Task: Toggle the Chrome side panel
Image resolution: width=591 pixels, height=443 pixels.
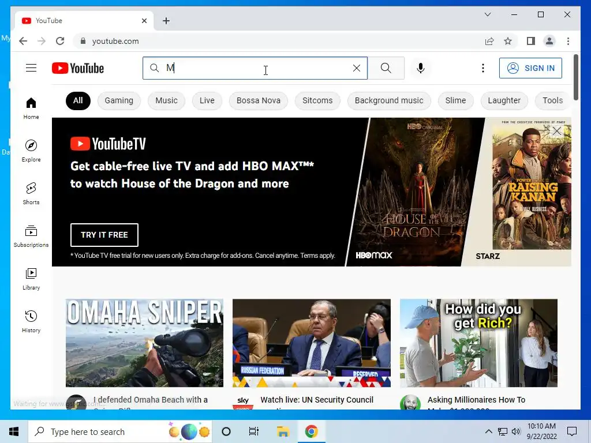Action: tap(531, 41)
